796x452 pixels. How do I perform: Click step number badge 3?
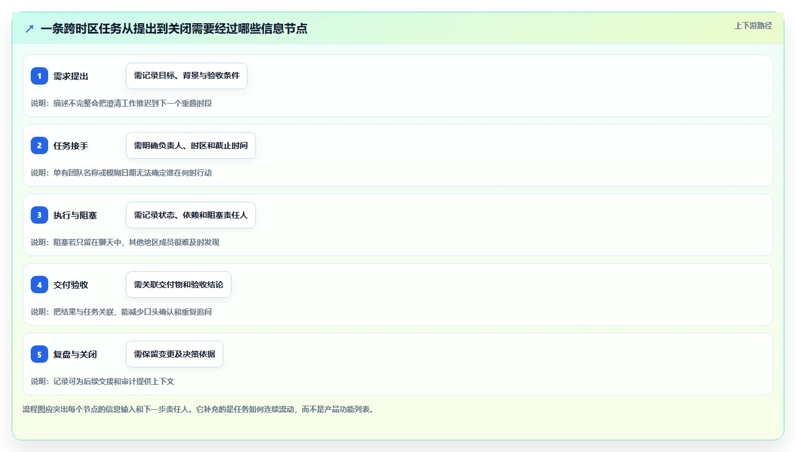[x=39, y=215]
